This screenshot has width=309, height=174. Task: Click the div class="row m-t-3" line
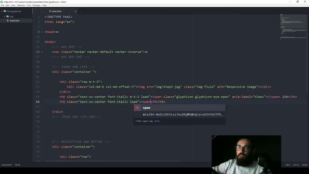(81, 82)
